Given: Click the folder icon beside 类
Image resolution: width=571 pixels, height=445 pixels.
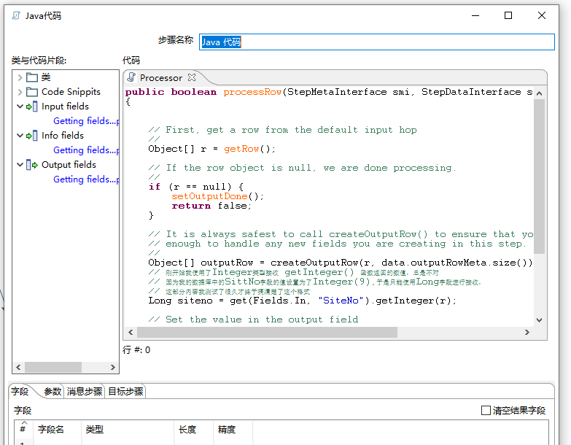Looking at the screenshot, I should pyautogui.click(x=31, y=77).
